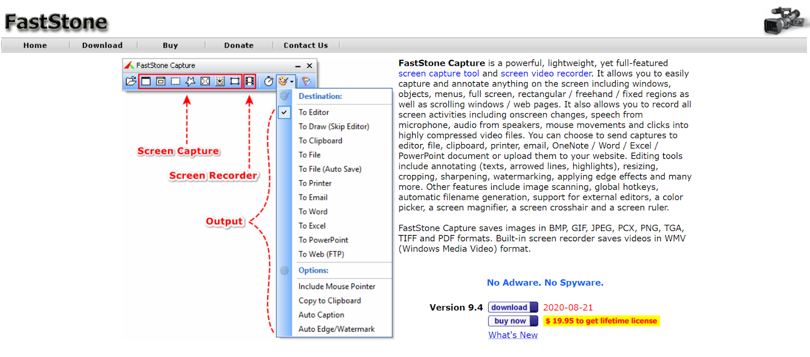Click the Open File in Editor folder icon

[x=131, y=81]
